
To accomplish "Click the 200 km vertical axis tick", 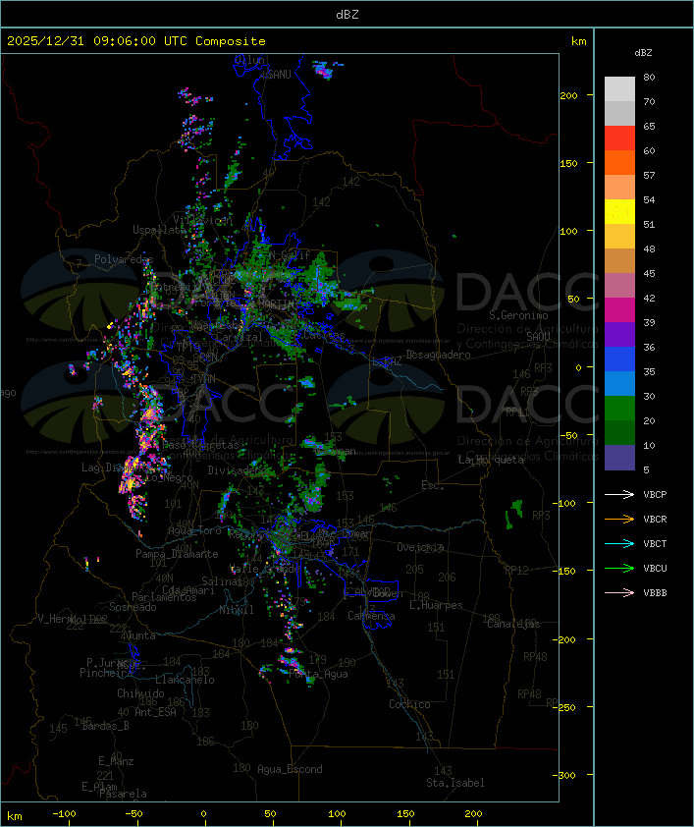I will [x=568, y=95].
